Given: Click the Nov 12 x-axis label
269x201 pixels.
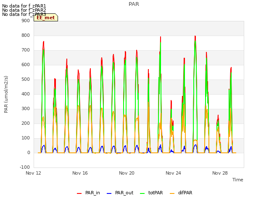Looking at the screenshot, I should pos(33,173).
